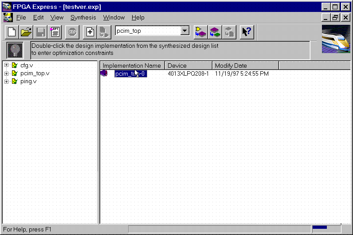Restore the inner testver.exp document window

click(x=335, y=18)
